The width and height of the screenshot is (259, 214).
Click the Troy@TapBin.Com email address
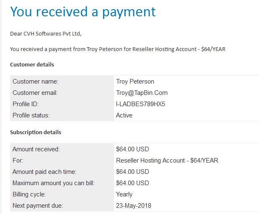[142, 93]
